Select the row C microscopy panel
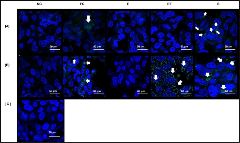Viewport: 240px width, 143px height. (41, 121)
